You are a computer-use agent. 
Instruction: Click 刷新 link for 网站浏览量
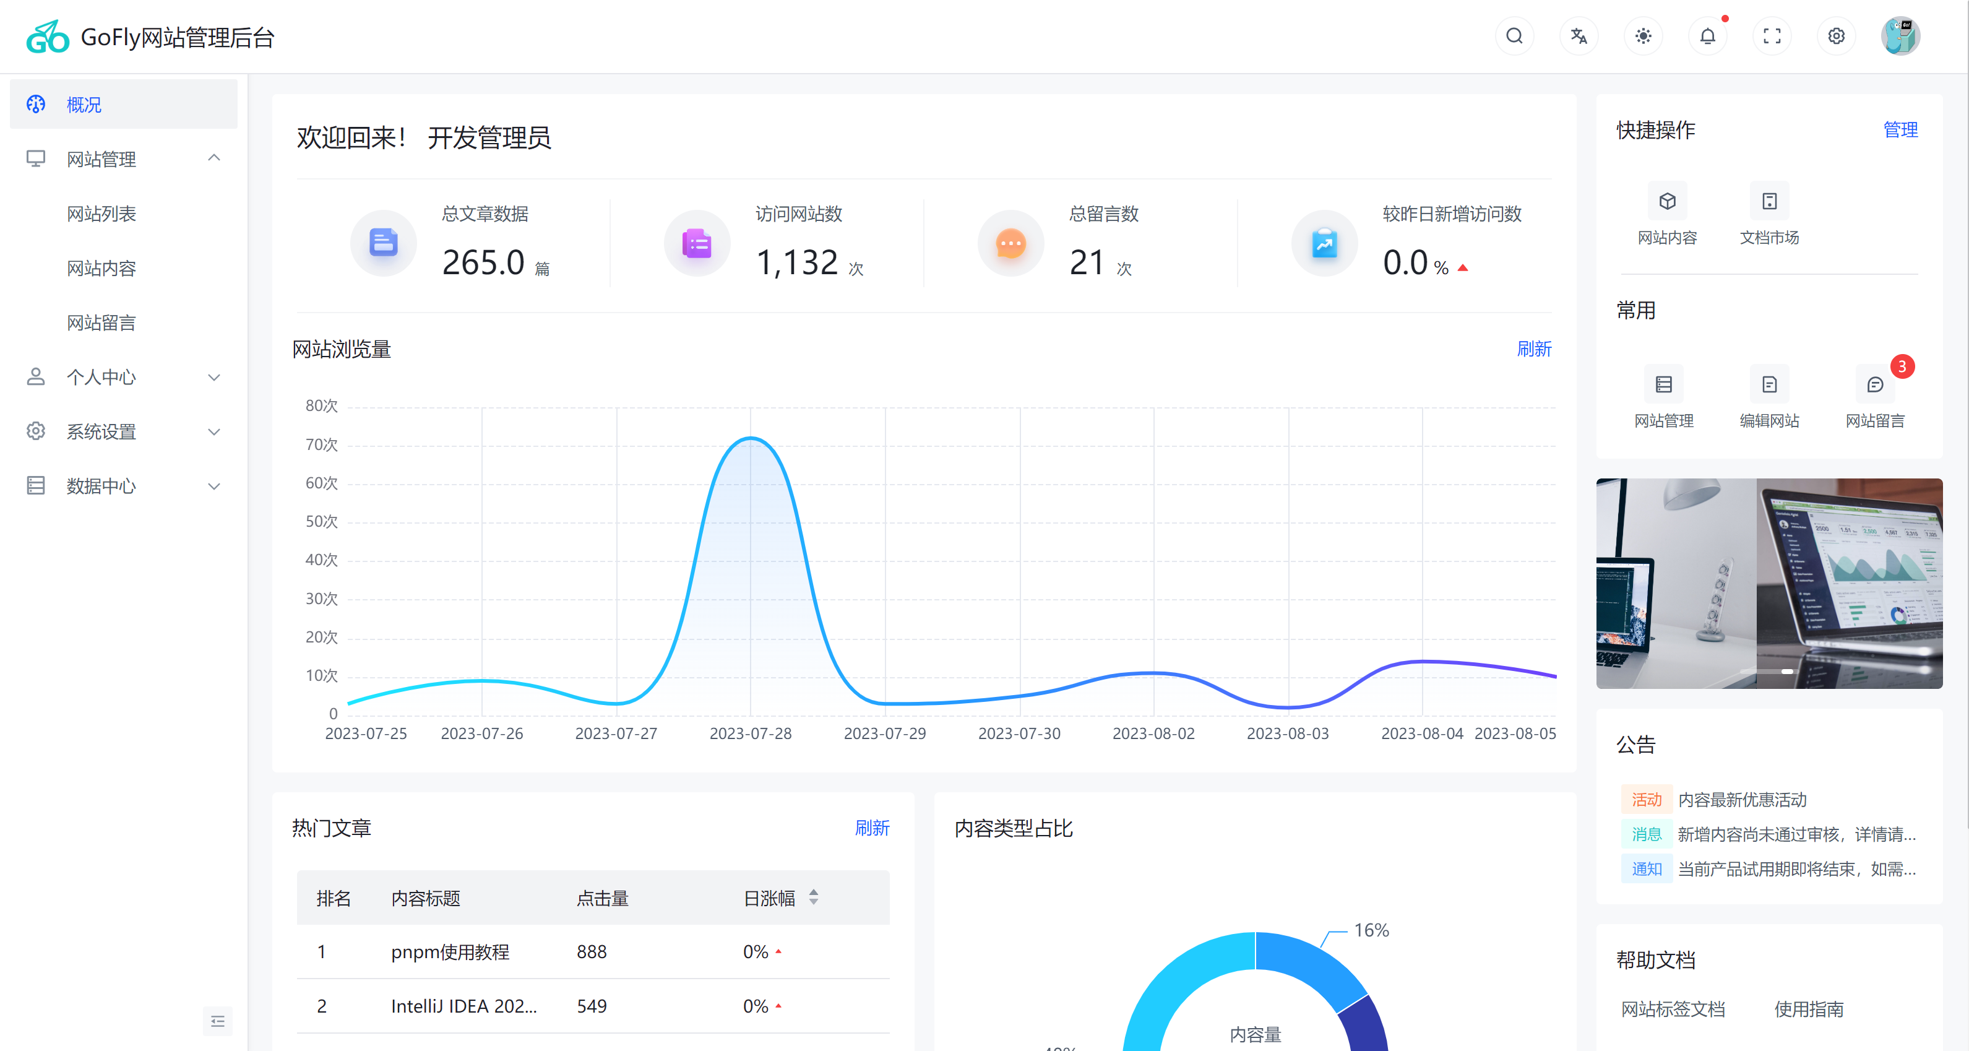[x=1533, y=349]
